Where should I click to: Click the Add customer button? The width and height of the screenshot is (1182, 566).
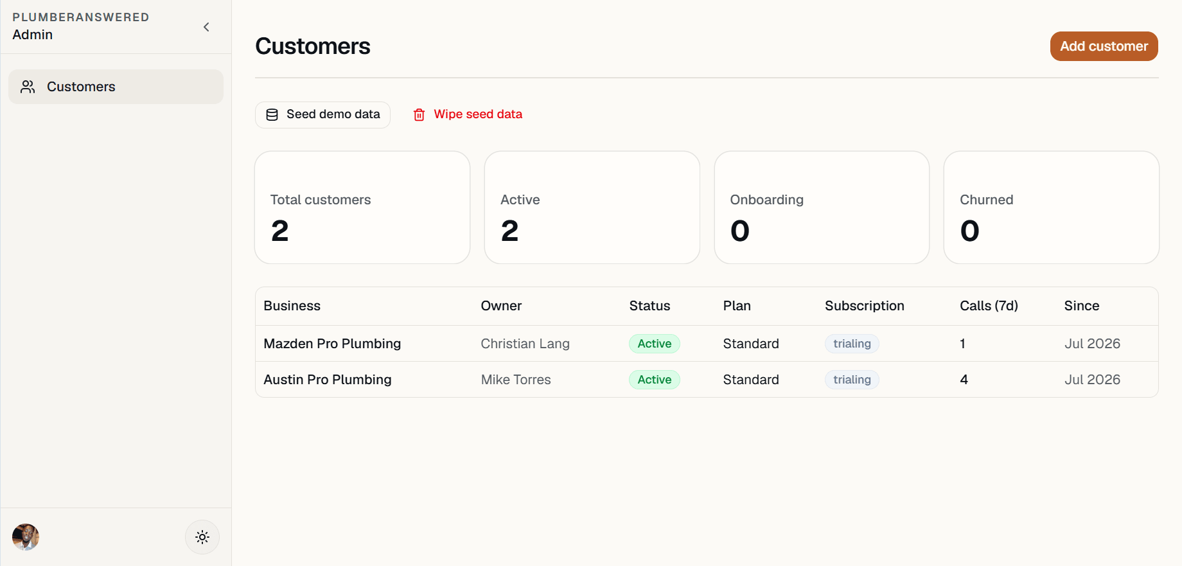click(1104, 46)
